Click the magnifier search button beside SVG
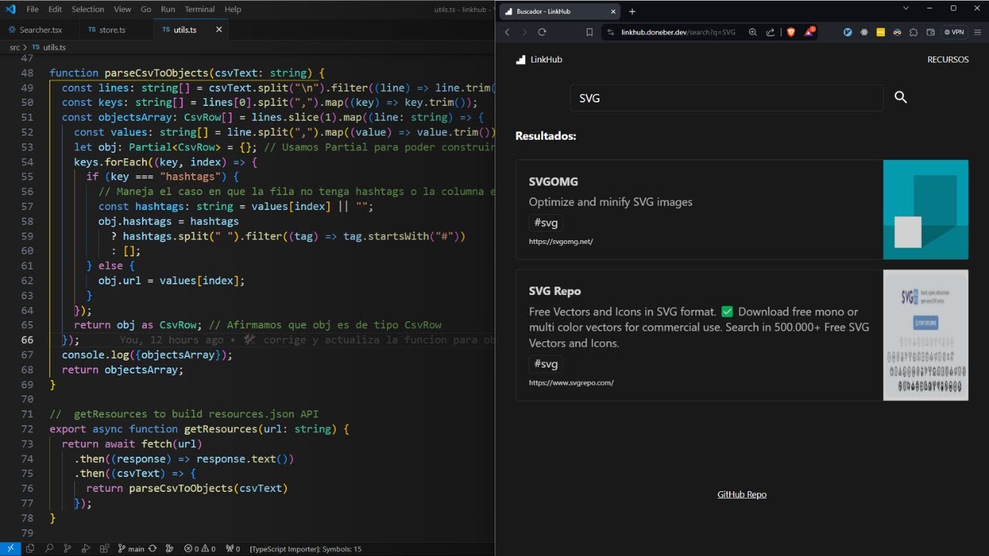This screenshot has height=556, width=989. click(900, 97)
